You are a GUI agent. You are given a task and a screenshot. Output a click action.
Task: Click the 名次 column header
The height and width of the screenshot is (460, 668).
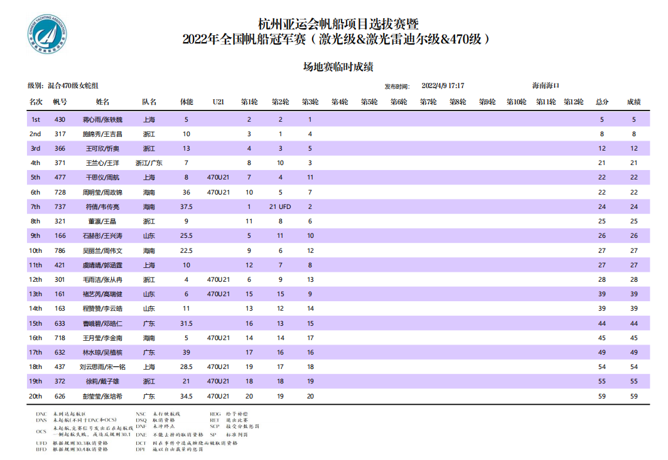pos(35,102)
